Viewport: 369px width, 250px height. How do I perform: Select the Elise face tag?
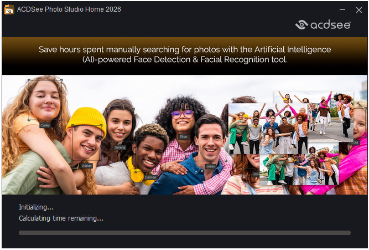[183, 136]
